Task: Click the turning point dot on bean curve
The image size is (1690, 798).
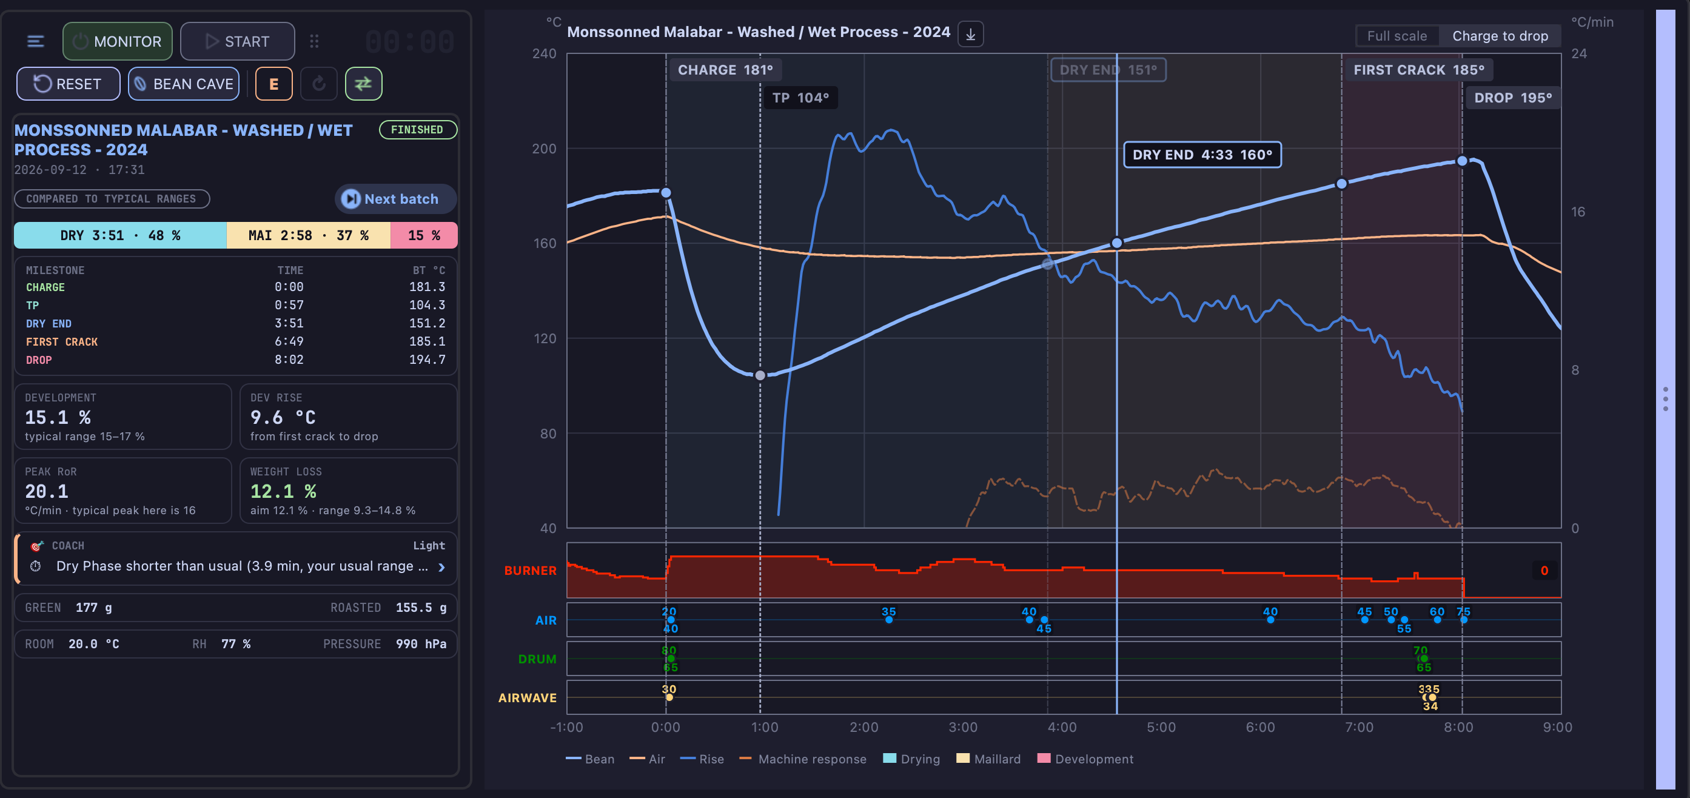Action: (760, 375)
